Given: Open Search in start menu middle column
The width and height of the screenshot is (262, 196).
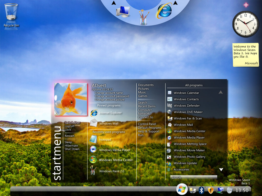Looking at the screenshot, I should 143,103.
